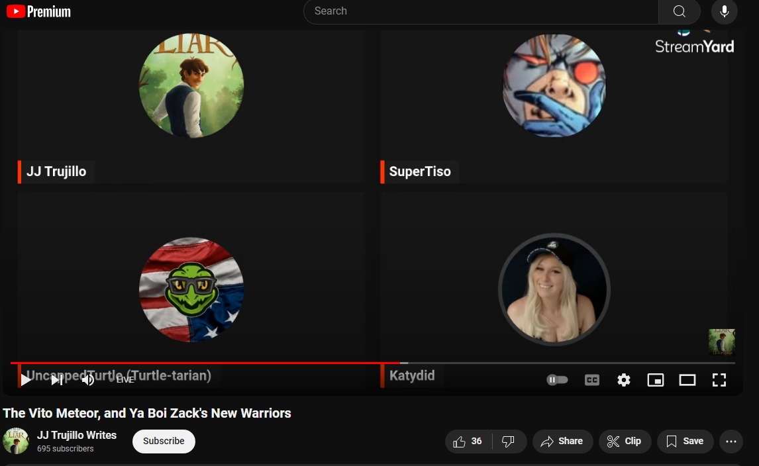The width and height of the screenshot is (759, 466).
Task: Click the magnifying glass search button
Action: [x=679, y=11]
